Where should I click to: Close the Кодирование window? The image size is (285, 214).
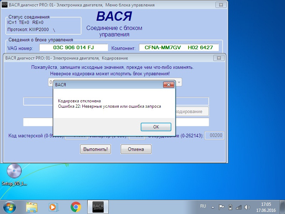pos(219,58)
